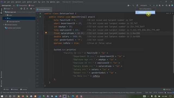Click run gutter arrow on line 2
This screenshot has height=98, width=174.
[x=41, y=17]
